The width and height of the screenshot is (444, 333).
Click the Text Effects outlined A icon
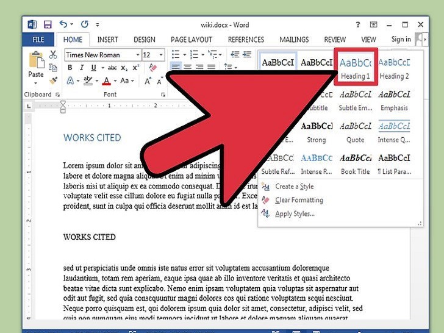point(70,81)
